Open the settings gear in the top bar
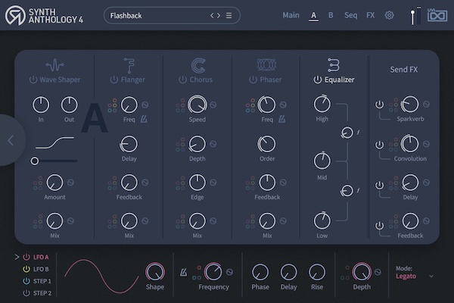Viewport: 454px width, 303px height. coord(389,15)
